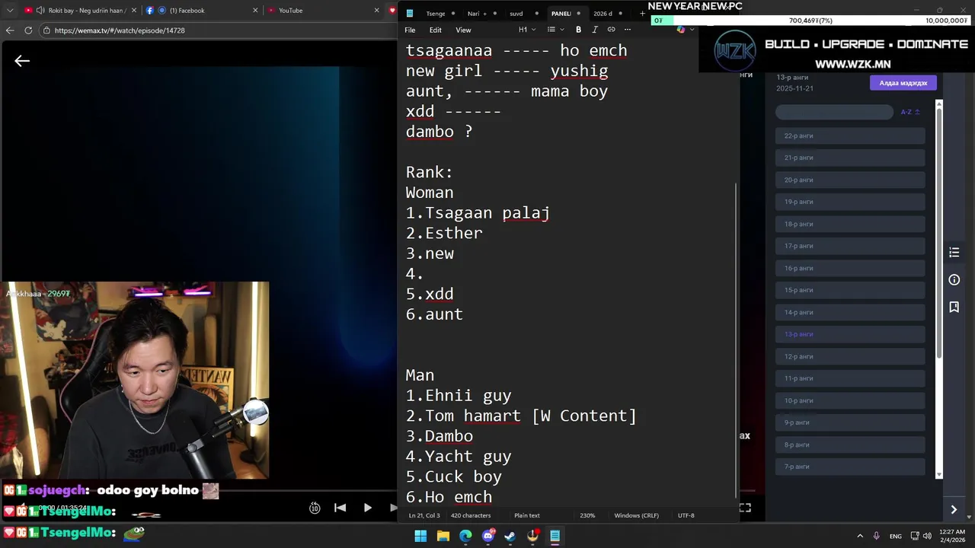The width and height of the screenshot is (975, 548).
Task: Select episode 17-р анги
Action: (x=850, y=246)
